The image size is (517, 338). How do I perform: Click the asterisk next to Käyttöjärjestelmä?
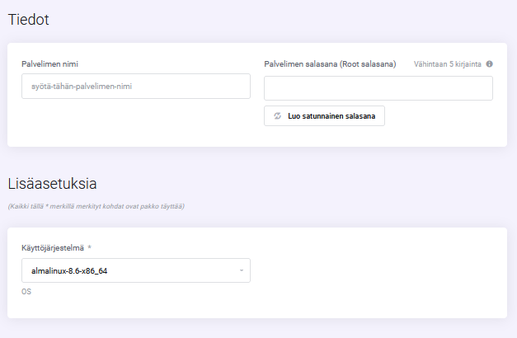click(x=89, y=247)
